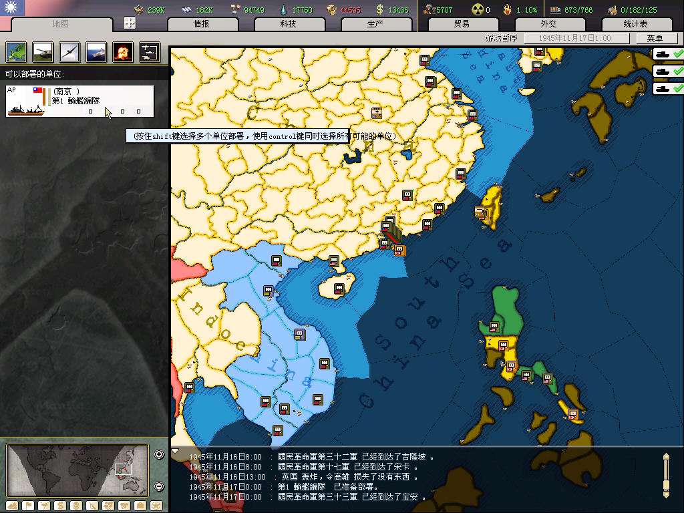Click log entry 國民革命軍第三十三軍 已经到达了宝安
Image resolution: width=684 pixels, height=513 pixels.
pos(307,497)
